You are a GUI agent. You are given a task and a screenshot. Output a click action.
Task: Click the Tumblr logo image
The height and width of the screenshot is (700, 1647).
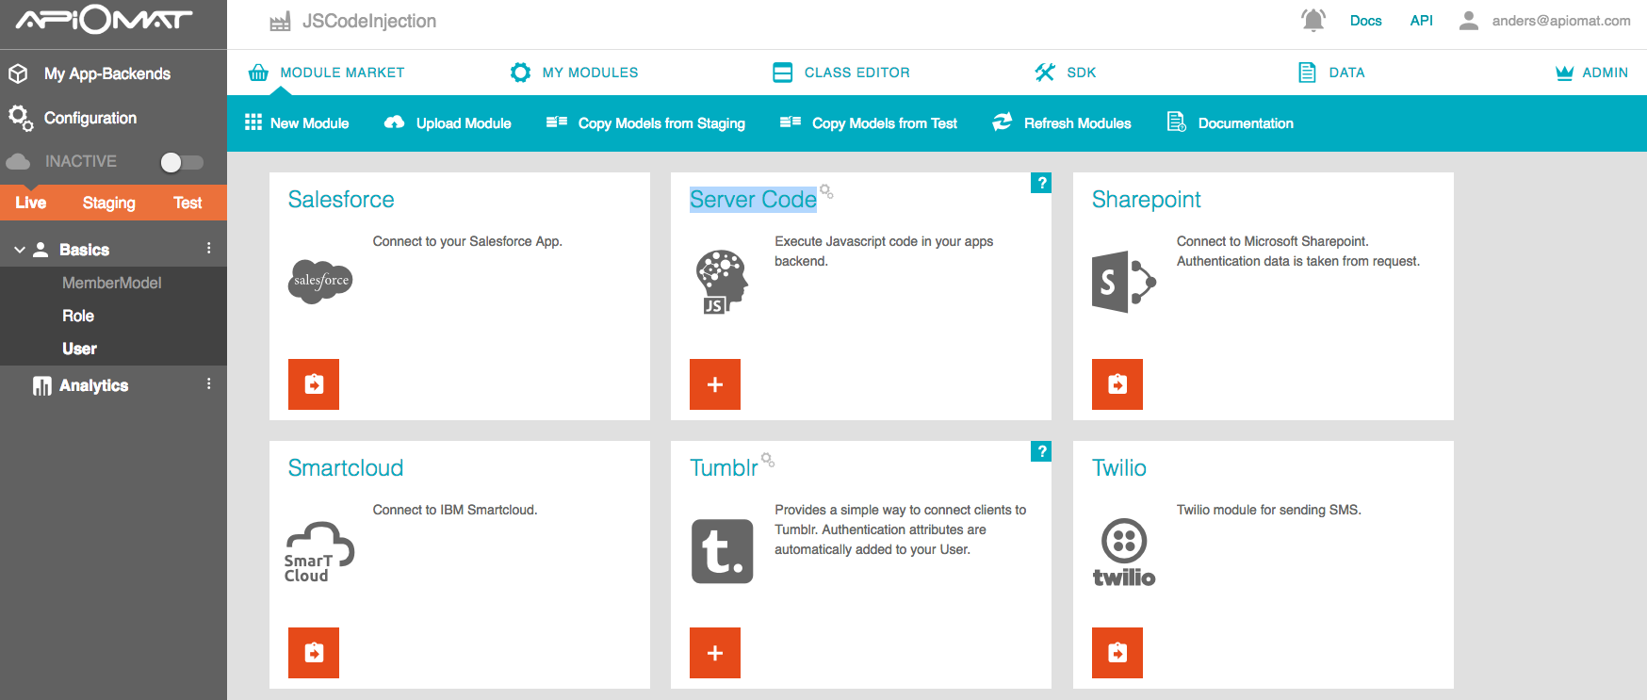[x=723, y=551]
